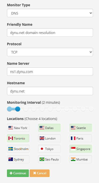Click the French flag icon on Paris
The image size is (99, 183).
pyautogui.click(x=73, y=138)
